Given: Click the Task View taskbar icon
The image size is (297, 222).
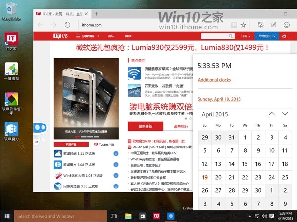Looking at the screenshot, I should click(113, 216).
